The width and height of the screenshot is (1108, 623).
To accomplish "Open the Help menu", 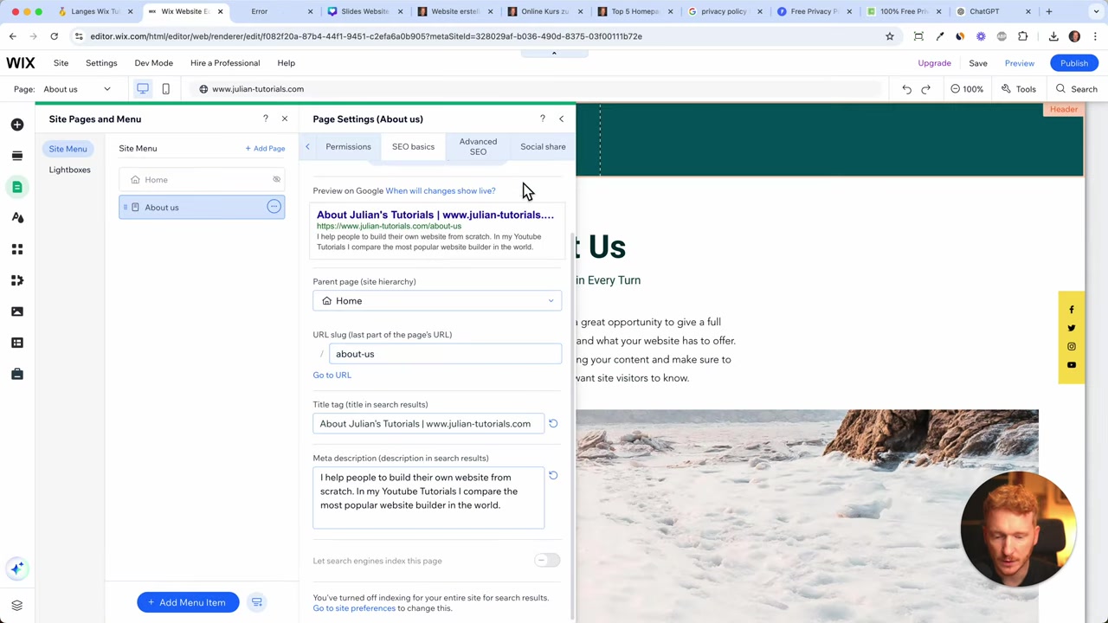I will (x=286, y=63).
